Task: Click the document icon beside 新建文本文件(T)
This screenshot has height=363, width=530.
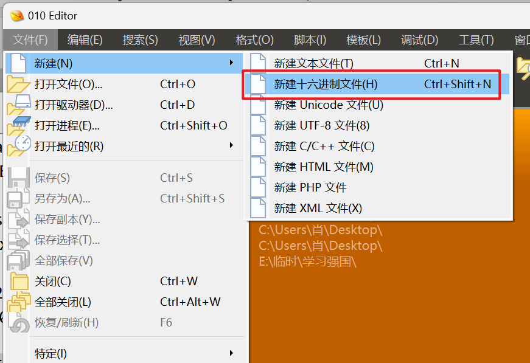Action: (258, 63)
